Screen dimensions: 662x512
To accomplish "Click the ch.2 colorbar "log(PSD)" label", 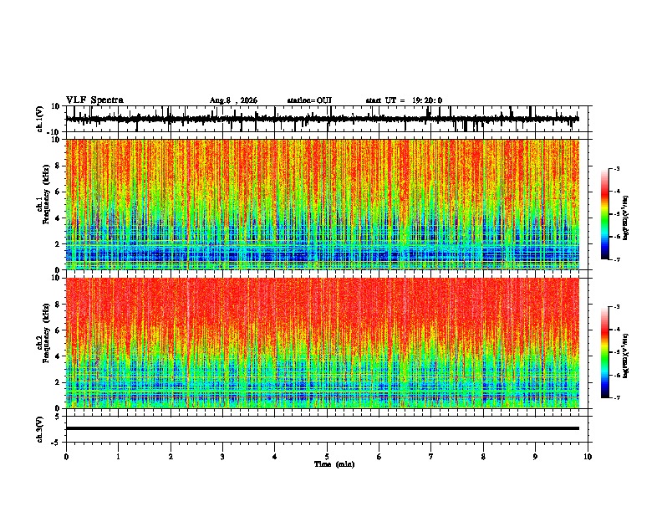I will pos(625,356).
